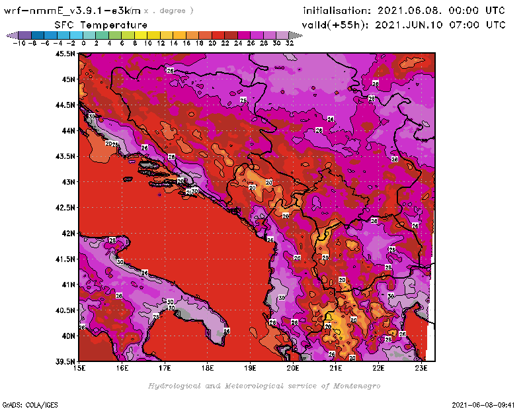Click the below -10 arrow on the color bar
Screen dimensions: 529x409
coord(12,35)
